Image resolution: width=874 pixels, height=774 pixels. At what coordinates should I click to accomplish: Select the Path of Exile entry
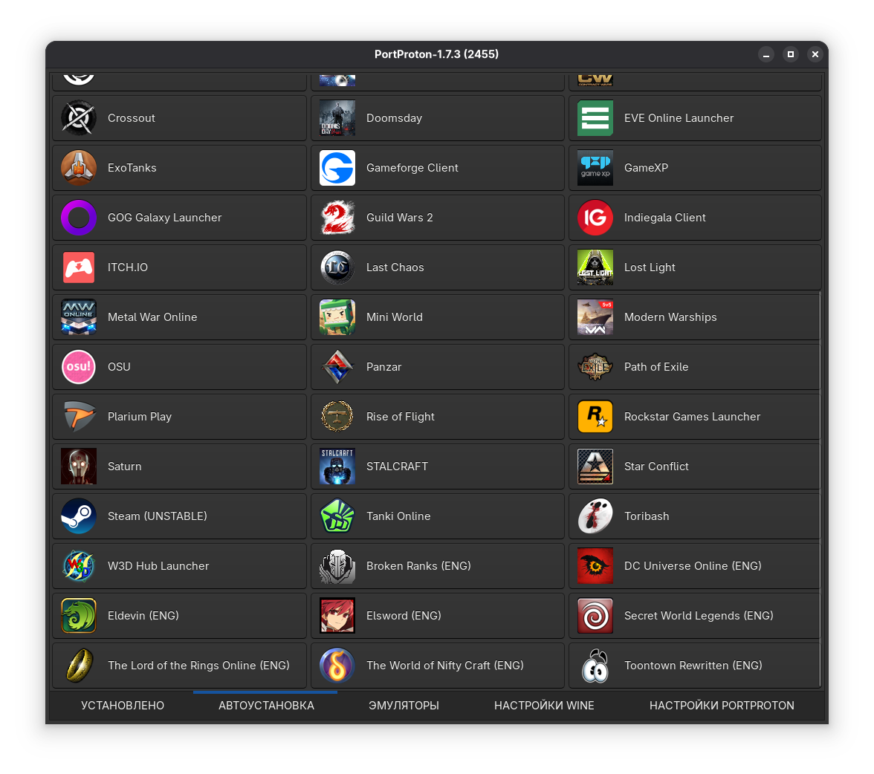[x=695, y=367]
